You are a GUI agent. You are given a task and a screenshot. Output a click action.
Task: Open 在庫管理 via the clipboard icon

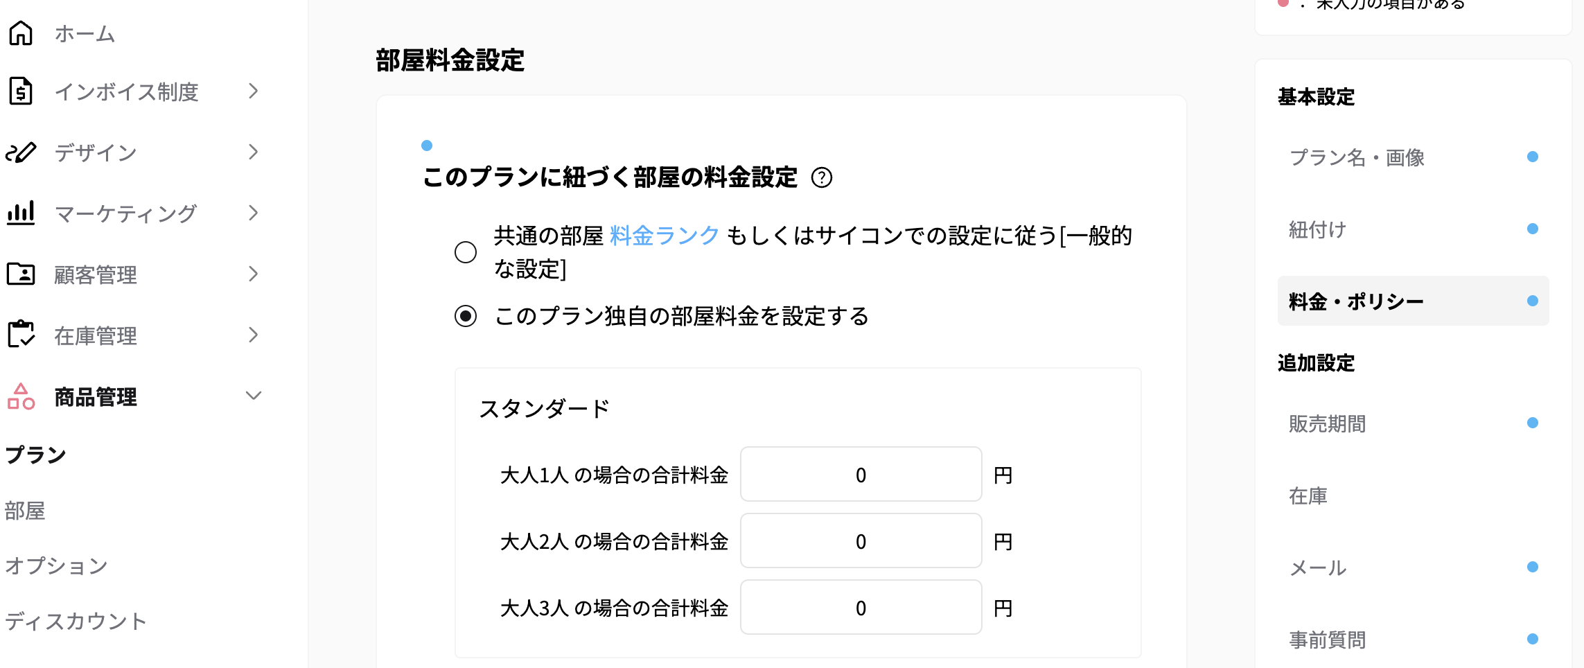tap(21, 335)
